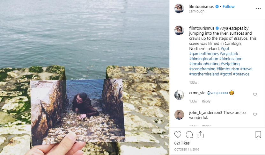Like john_b_anderson3's comment
The width and height of the screenshot is (265, 155).
coord(255,115)
